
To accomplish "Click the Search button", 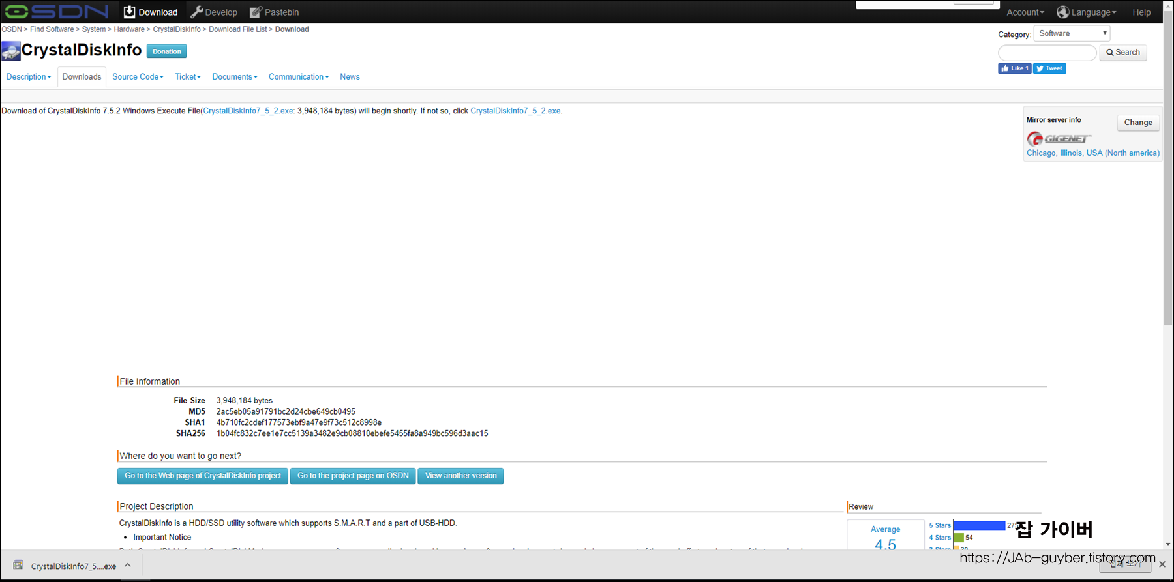I will (1123, 53).
